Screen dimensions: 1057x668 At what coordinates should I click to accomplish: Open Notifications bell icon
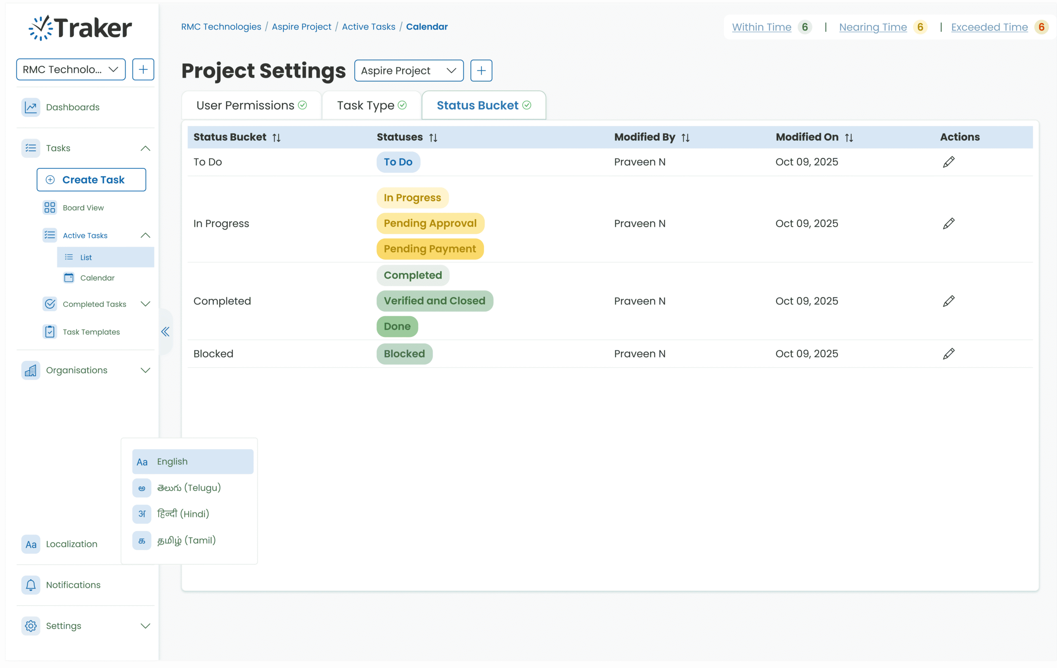pyautogui.click(x=31, y=585)
